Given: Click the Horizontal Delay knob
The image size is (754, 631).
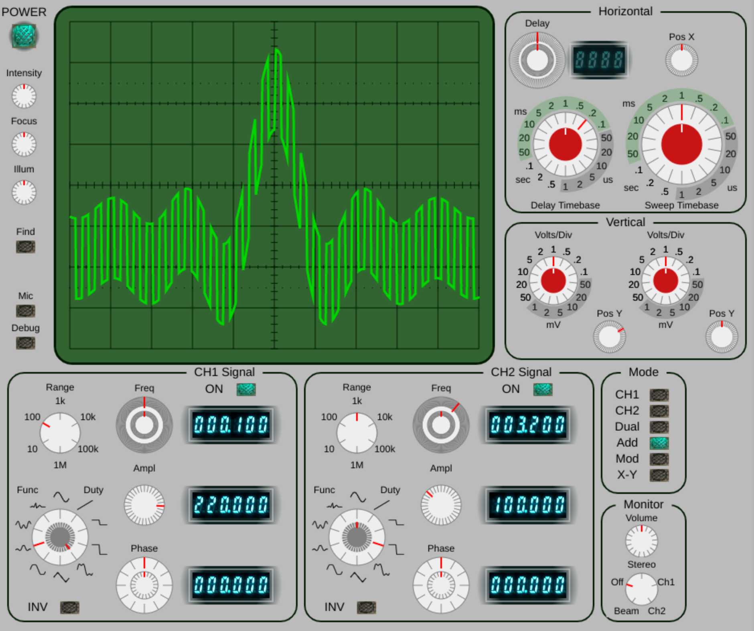Looking at the screenshot, I should click(537, 60).
